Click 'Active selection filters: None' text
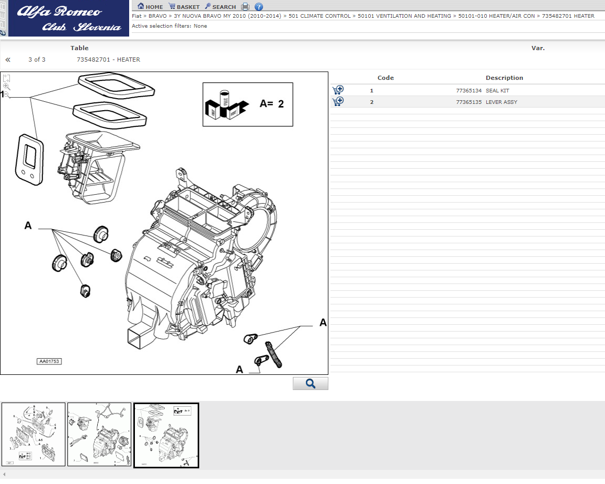 click(x=169, y=26)
